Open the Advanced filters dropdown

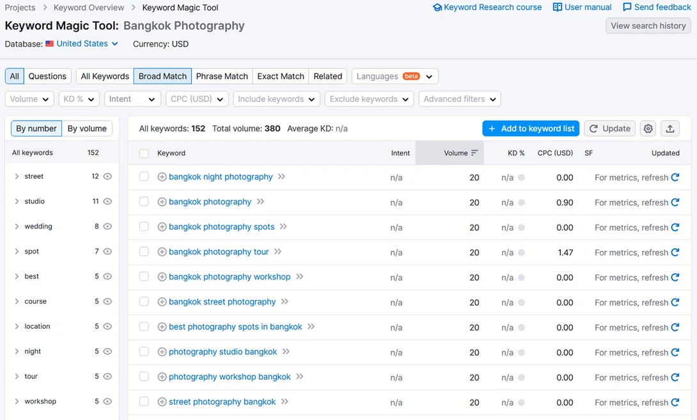[x=460, y=99]
